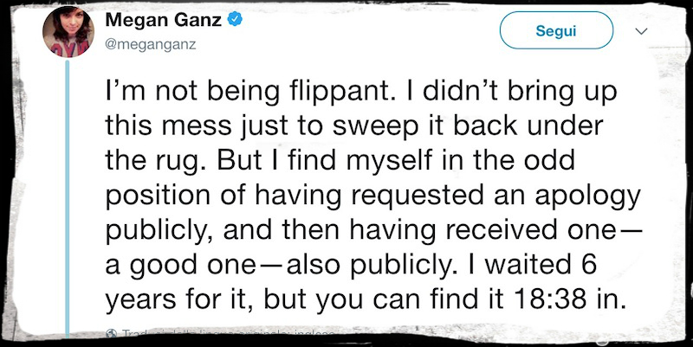Click the word "flippant" in the tweet
This screenshot has width=693, height=347.
(271, 93)
